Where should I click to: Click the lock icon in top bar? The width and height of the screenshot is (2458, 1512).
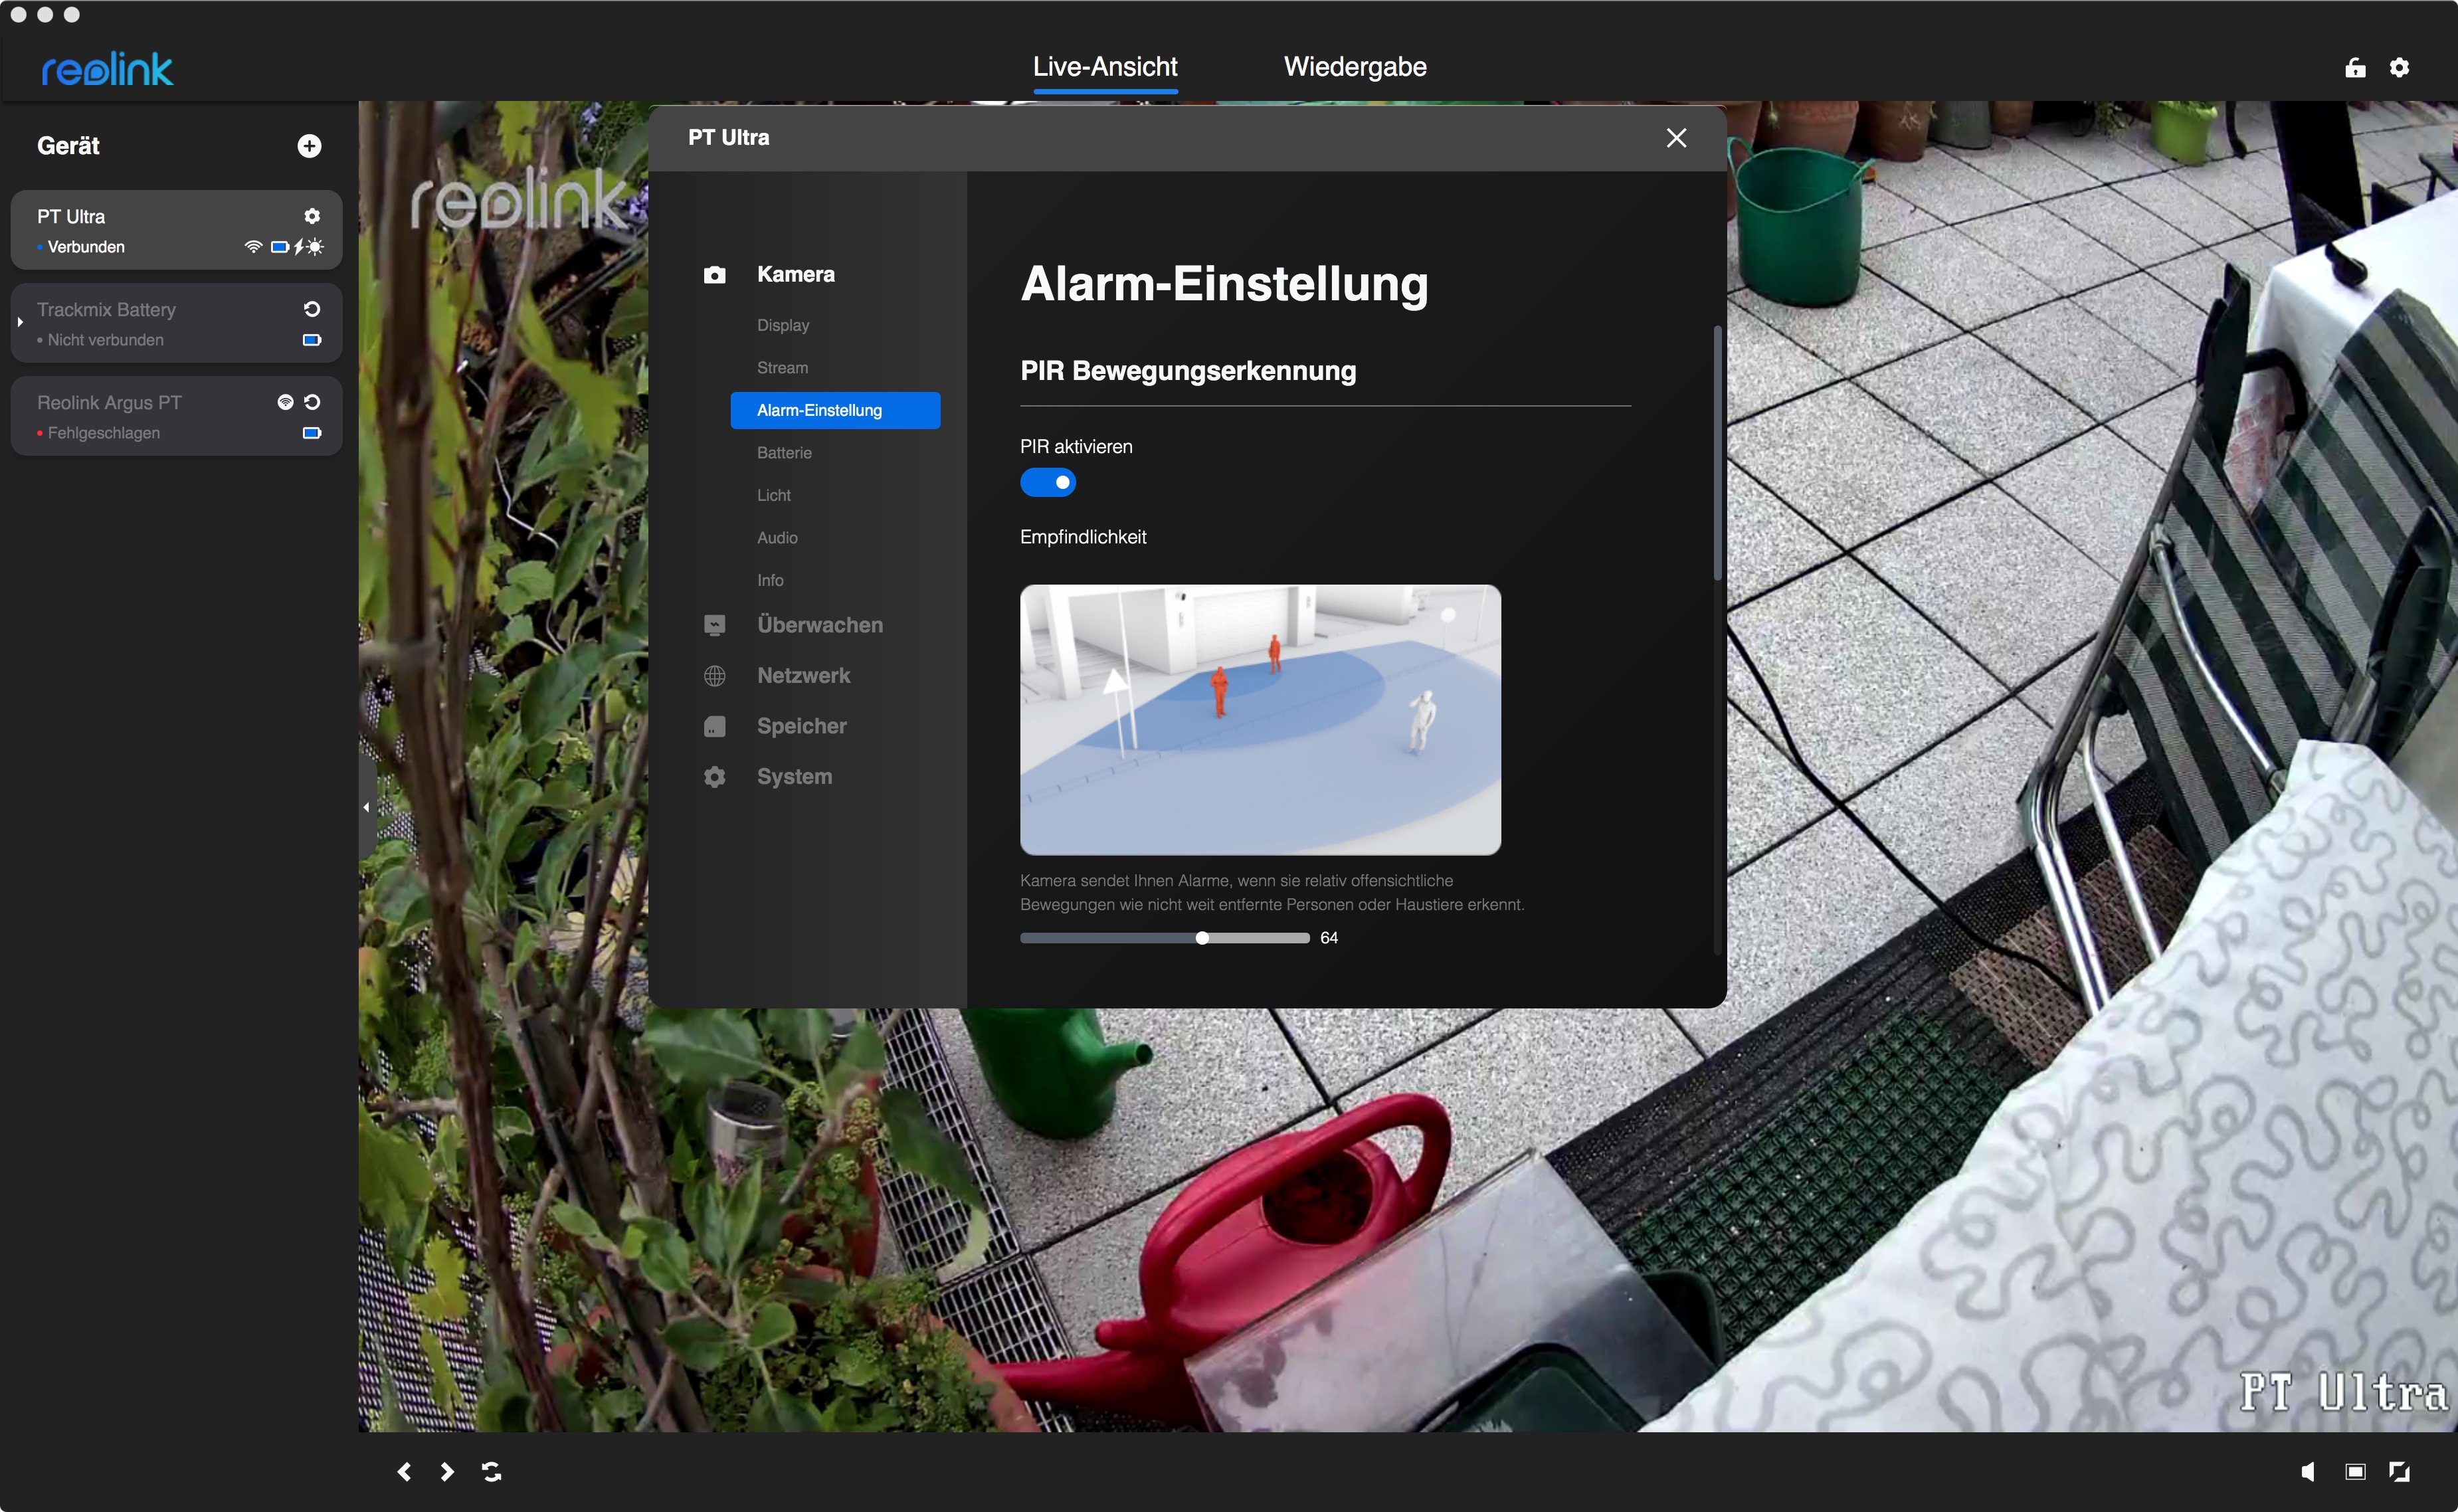tap(2355, 67)
